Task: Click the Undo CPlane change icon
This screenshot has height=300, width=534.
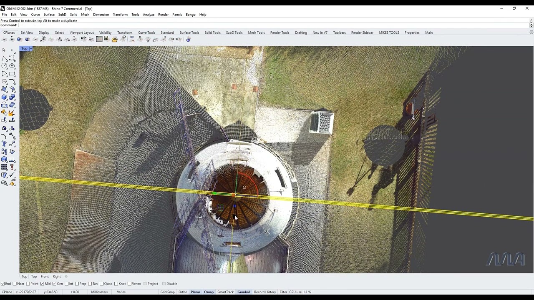Action: 83,39
